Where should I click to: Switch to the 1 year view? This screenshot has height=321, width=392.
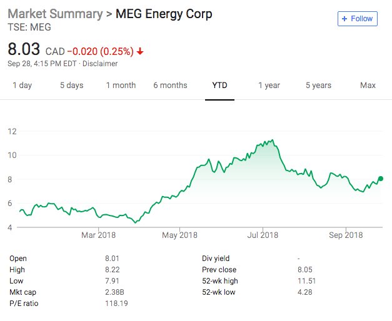(269, 86)
